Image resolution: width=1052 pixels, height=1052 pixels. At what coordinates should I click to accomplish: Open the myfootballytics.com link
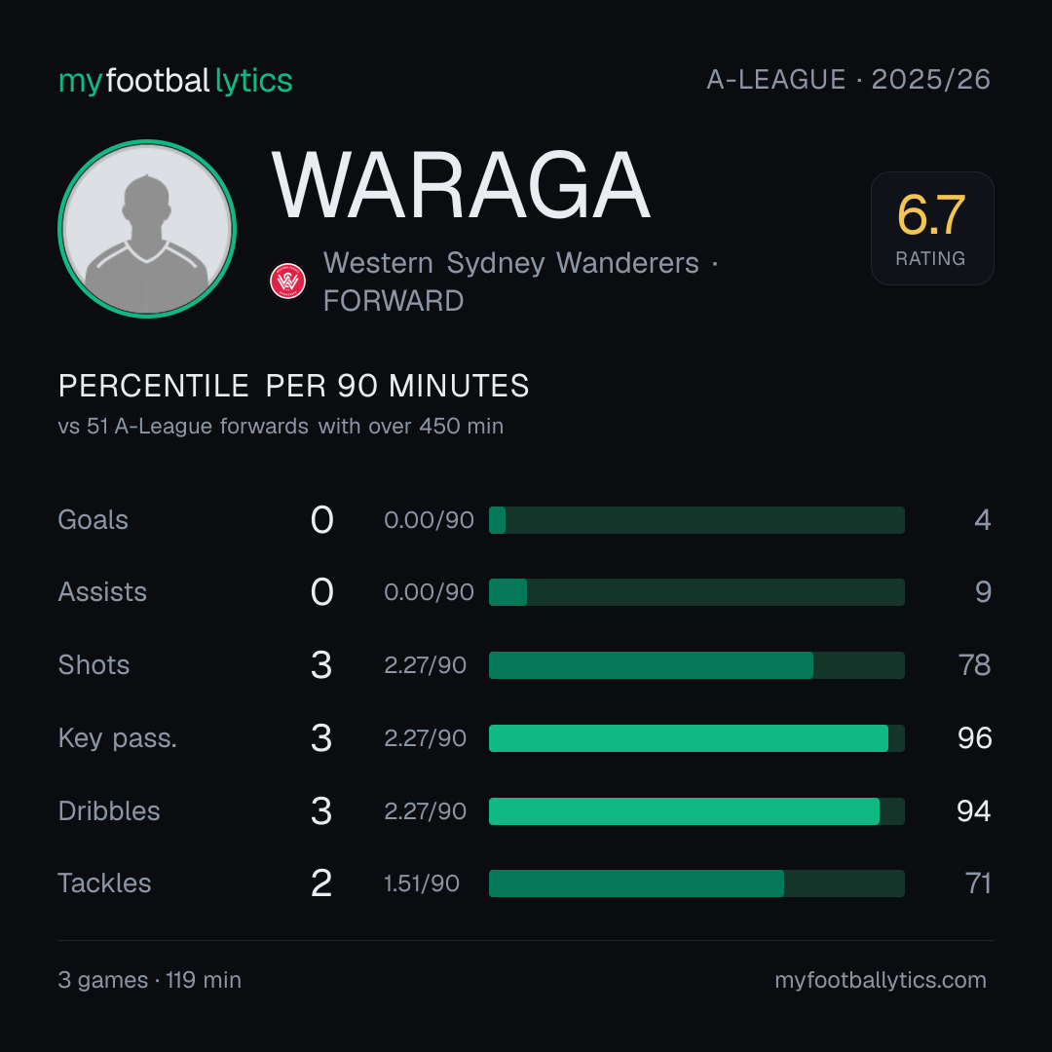click(881, 980)
